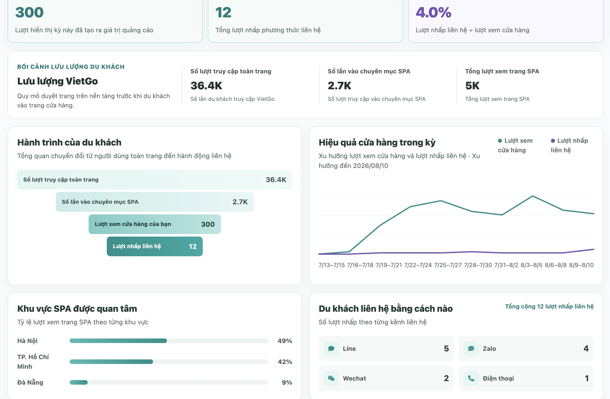Select the 'Số lần vào chuyên mục SPA' funnel bar
This screenshot has height=399, width=610.
pyautogui.click(x=155, y=202)
